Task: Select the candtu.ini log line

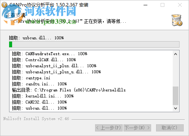Action: coord(39,84)
